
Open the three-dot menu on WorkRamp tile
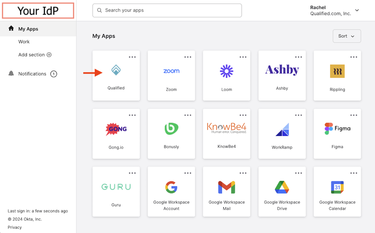point(298,115)
